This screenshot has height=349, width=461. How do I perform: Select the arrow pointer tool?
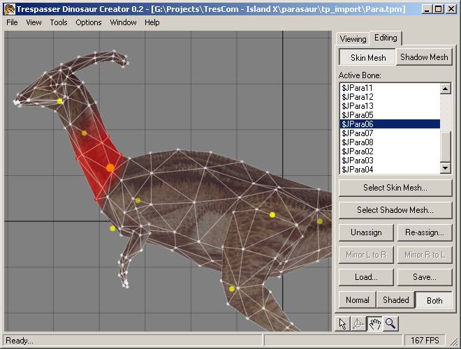342,324
